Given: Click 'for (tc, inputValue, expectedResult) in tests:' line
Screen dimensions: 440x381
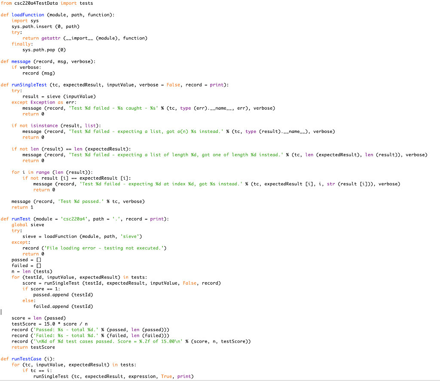Looking at the screenshot, I should click(x=74, y=365).
